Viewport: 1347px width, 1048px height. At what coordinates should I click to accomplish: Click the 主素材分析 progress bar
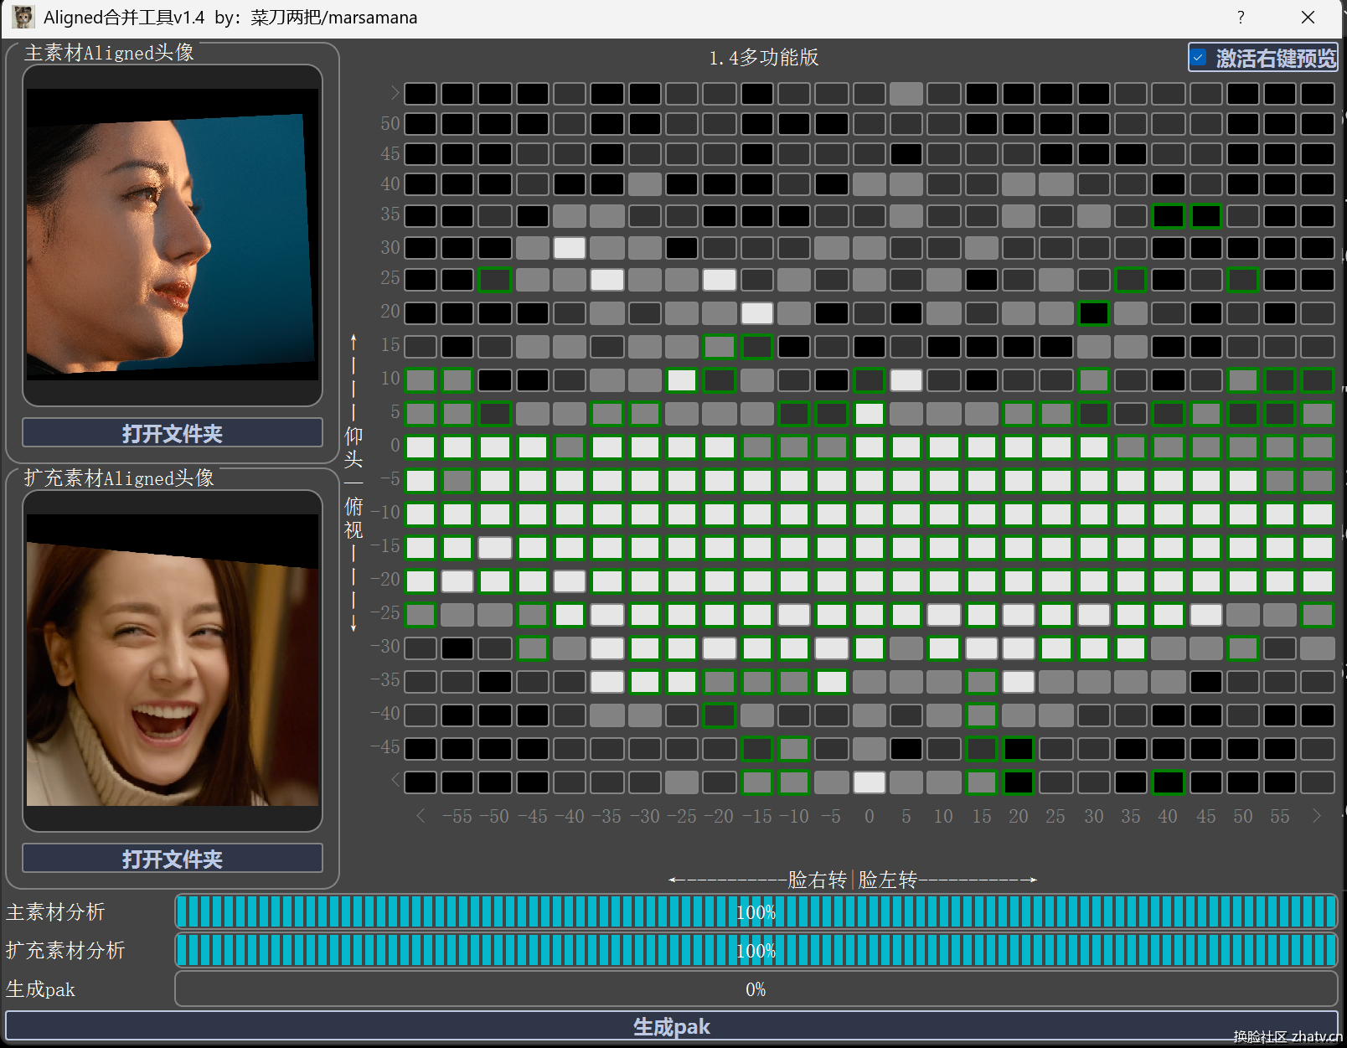point(756,912)
